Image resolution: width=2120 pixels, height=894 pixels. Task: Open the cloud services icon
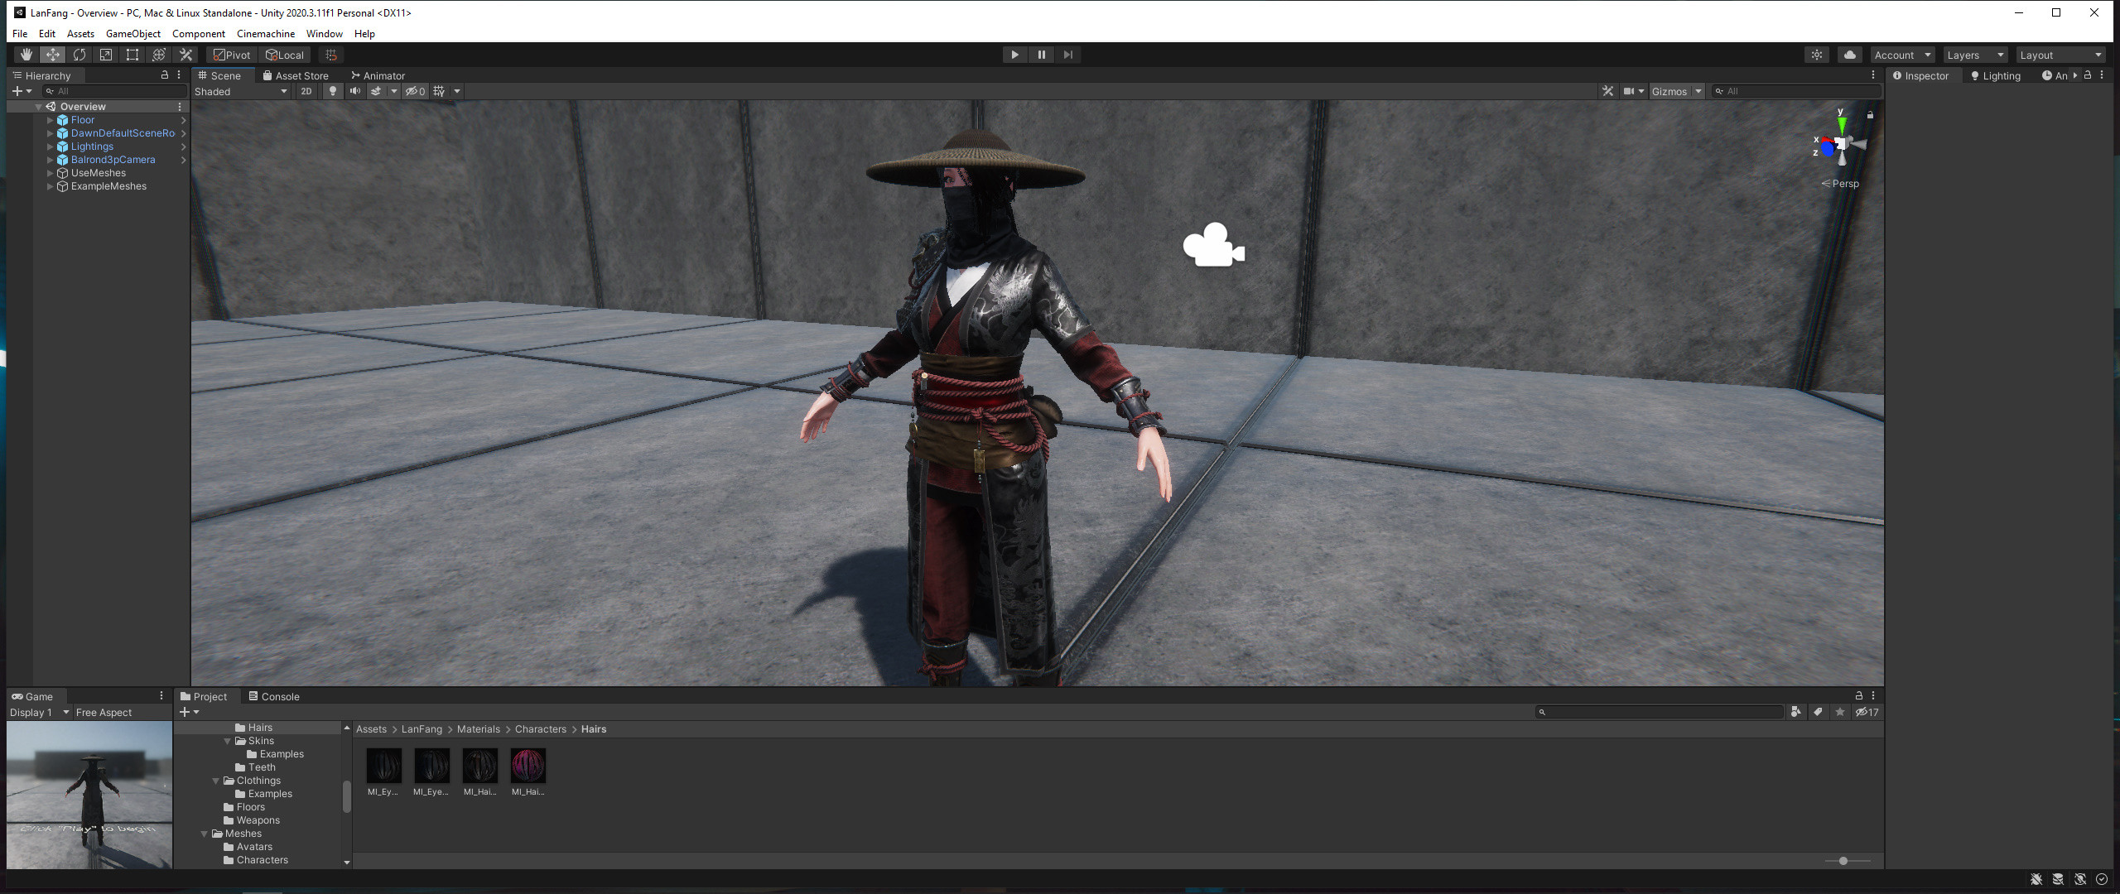[1850, 55]
